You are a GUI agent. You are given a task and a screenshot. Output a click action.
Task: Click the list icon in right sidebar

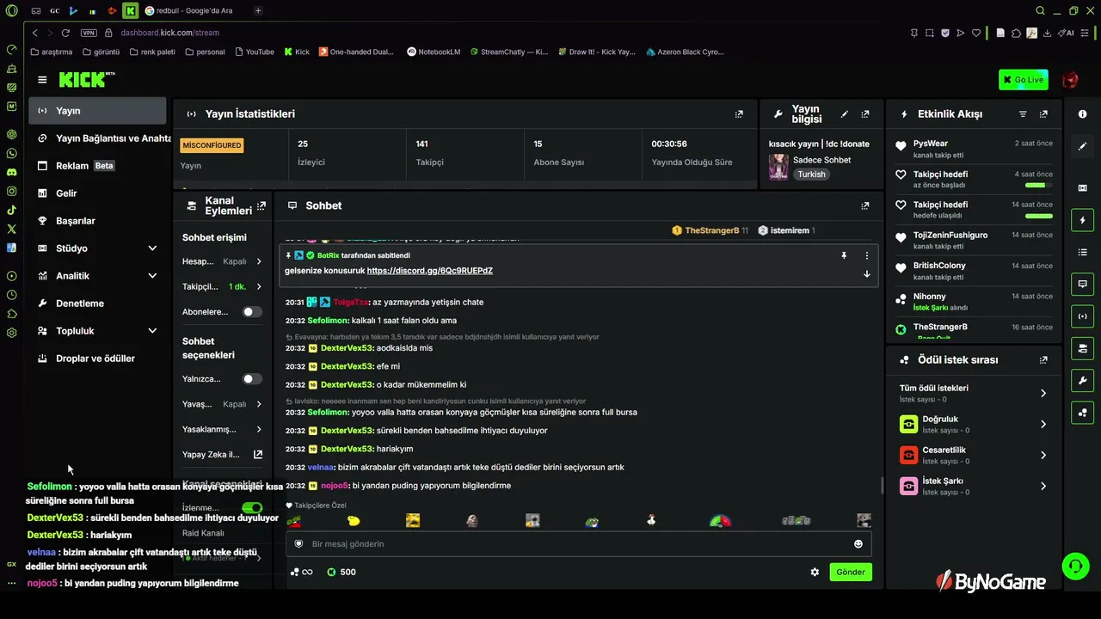(1082, 252)
